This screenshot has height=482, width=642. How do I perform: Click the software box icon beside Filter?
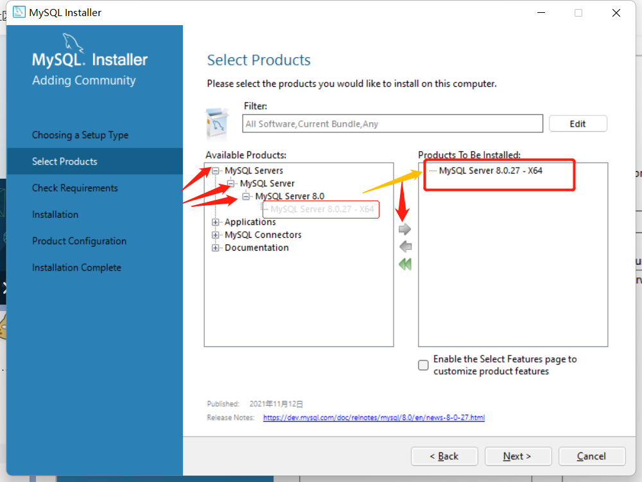[x=218, y=125]
